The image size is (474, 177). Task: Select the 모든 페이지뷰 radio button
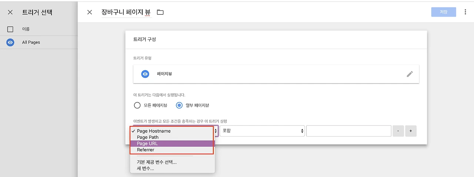[137, 105]
